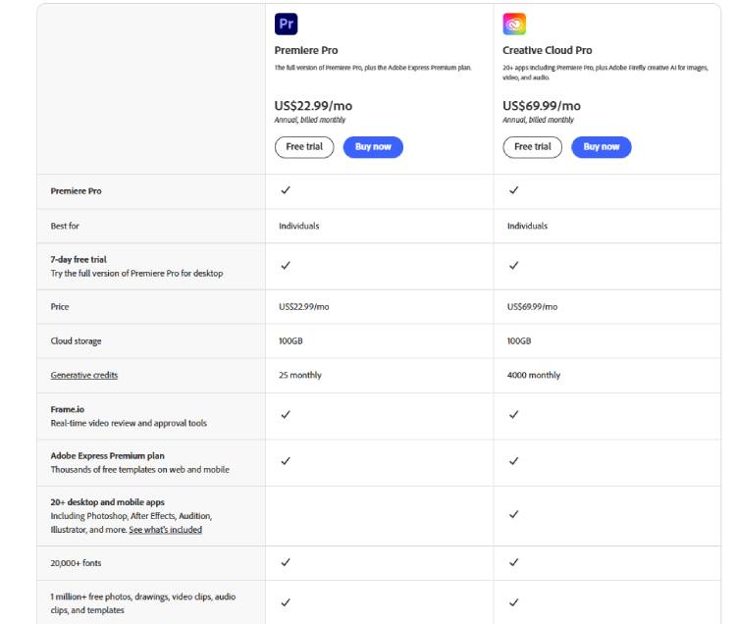
Task: Click Adobe Express Premium plan row title
Action: click(108, 455)
